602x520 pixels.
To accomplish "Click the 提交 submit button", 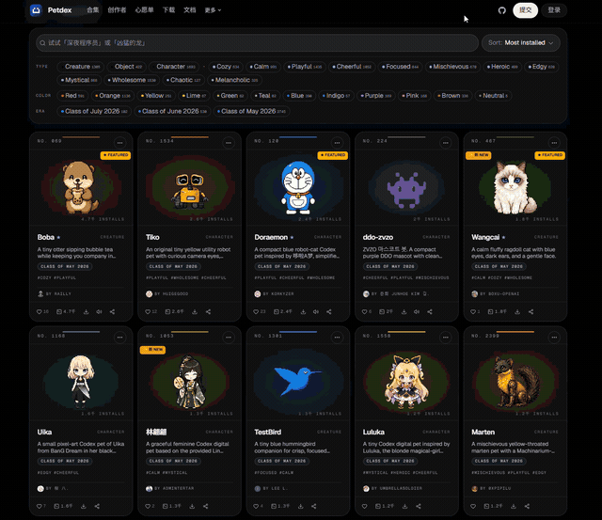I will tap(525, 10).
